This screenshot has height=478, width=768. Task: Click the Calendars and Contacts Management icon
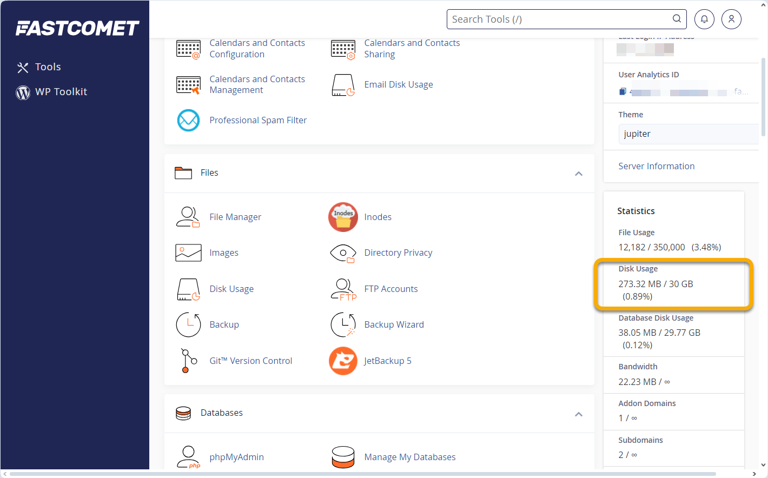(x=189, y=85)
